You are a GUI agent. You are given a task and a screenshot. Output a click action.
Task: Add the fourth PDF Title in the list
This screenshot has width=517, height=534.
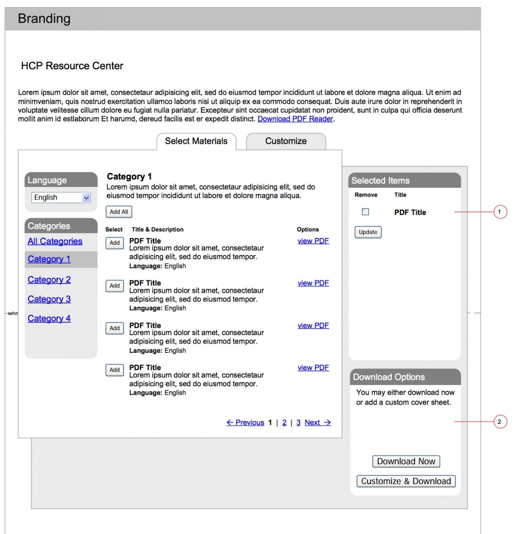click(114, 370)
